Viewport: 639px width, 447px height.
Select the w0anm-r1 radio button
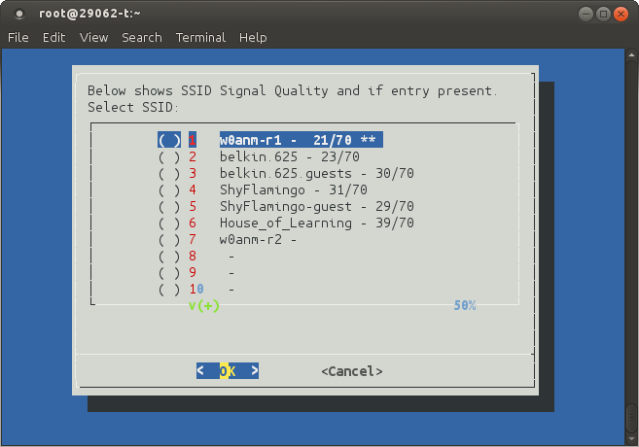coord(169,140)
